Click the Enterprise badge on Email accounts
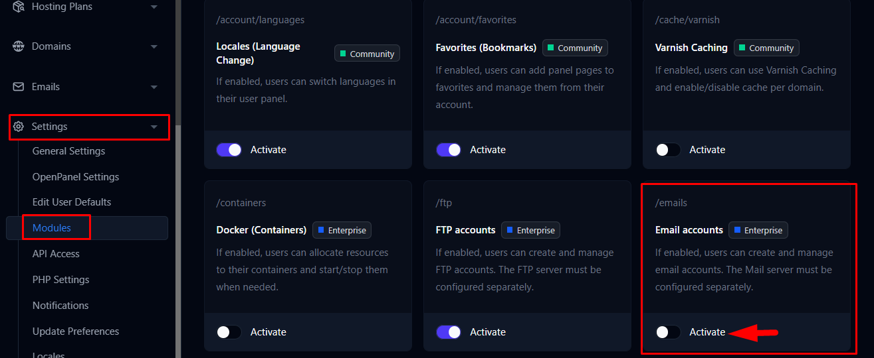 point(758,230)
